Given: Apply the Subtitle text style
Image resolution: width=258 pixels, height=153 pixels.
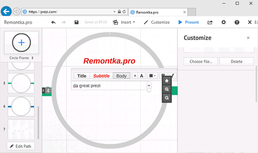Looking at the screenshot, I should (101, 76).
